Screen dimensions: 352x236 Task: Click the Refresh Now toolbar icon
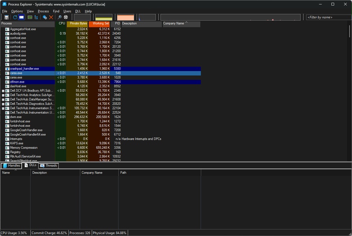(x=15, y=17)
